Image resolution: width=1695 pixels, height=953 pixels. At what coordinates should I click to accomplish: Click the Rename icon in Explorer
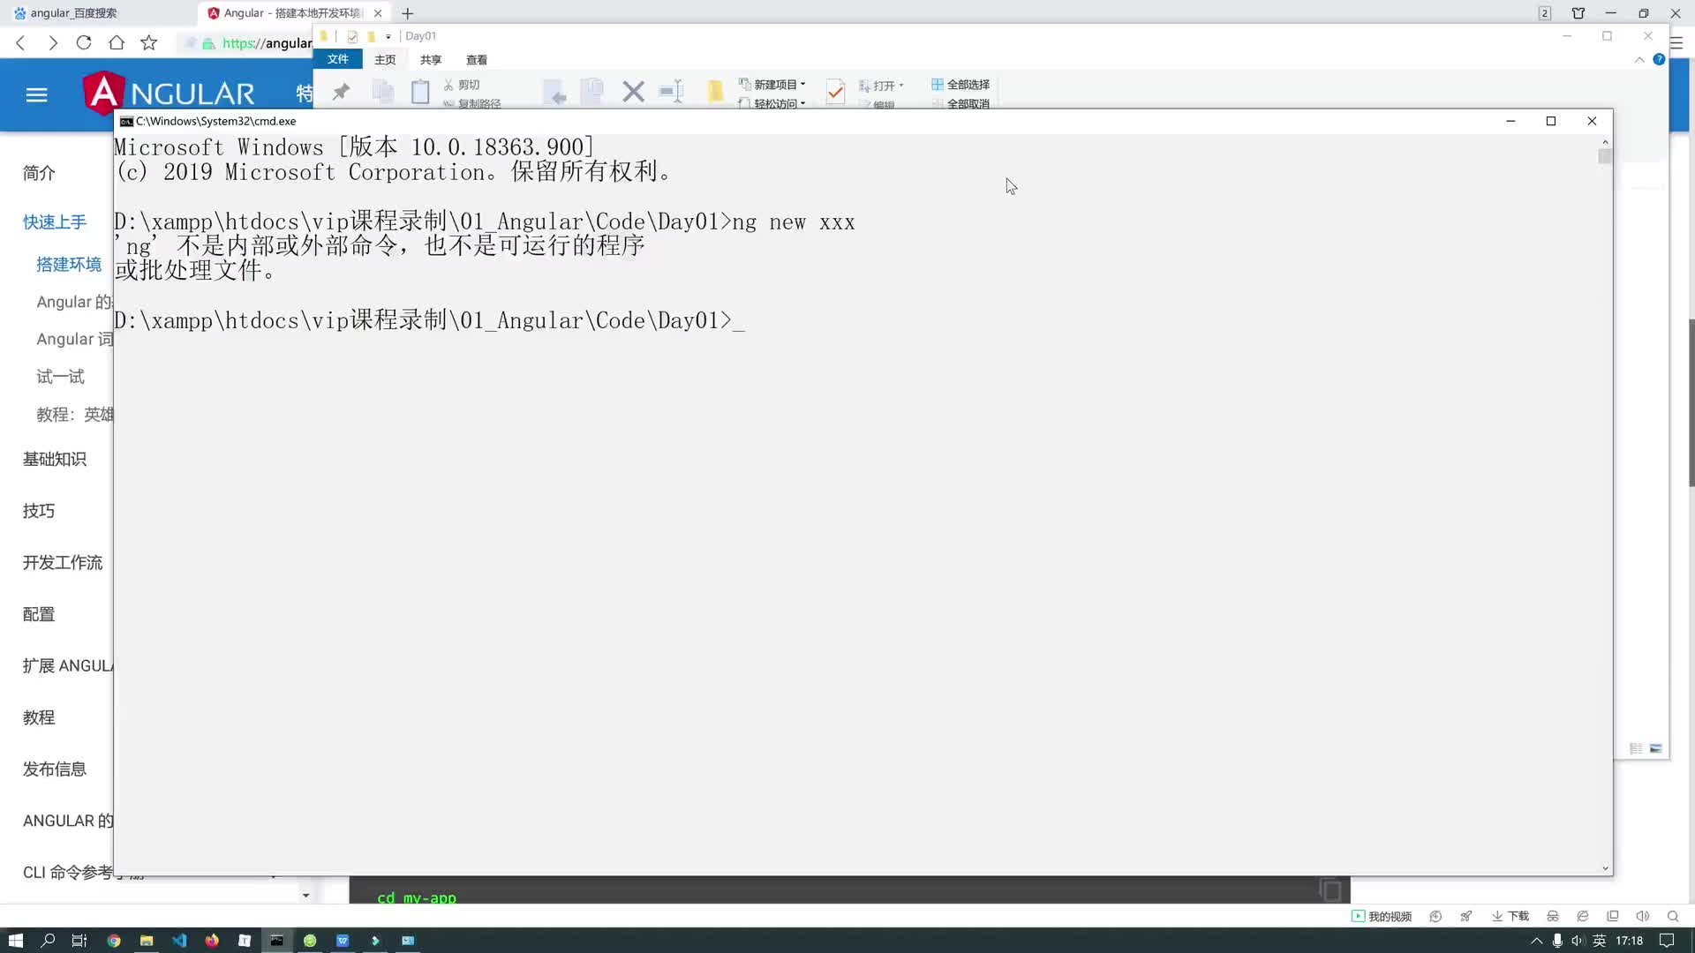tap(672, 92)
